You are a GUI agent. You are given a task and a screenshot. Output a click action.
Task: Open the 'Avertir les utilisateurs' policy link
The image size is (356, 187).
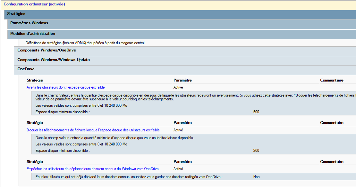(x=65, y=87)
